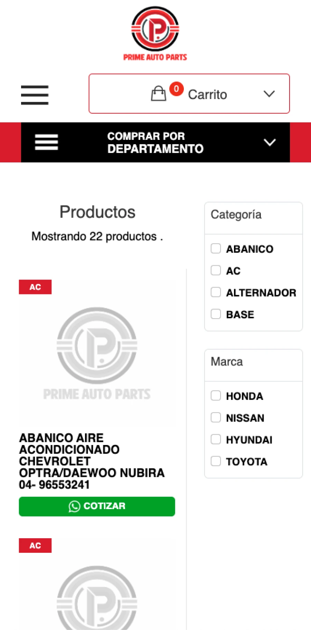311x630 pixels.
Task: Select the Categoría filter heading
Action: [236, 215]
